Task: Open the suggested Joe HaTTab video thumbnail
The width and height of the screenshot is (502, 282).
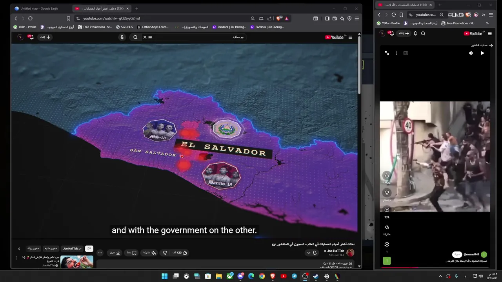Action: pyautogui.click(x=77, y=261)
